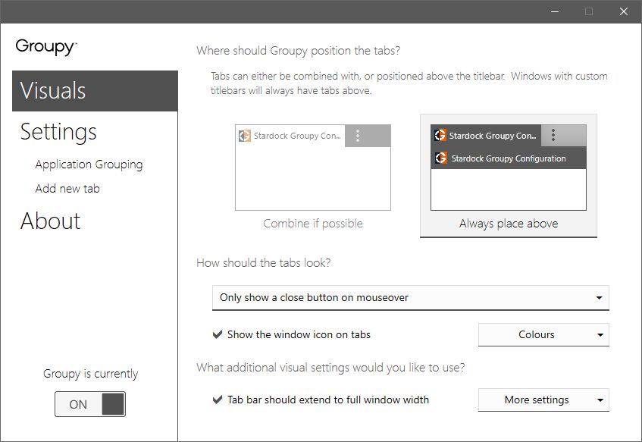The width and height of the screenshot is (642, 442).
Task: Select the Combine if possible option
Action: pos(313,176)
